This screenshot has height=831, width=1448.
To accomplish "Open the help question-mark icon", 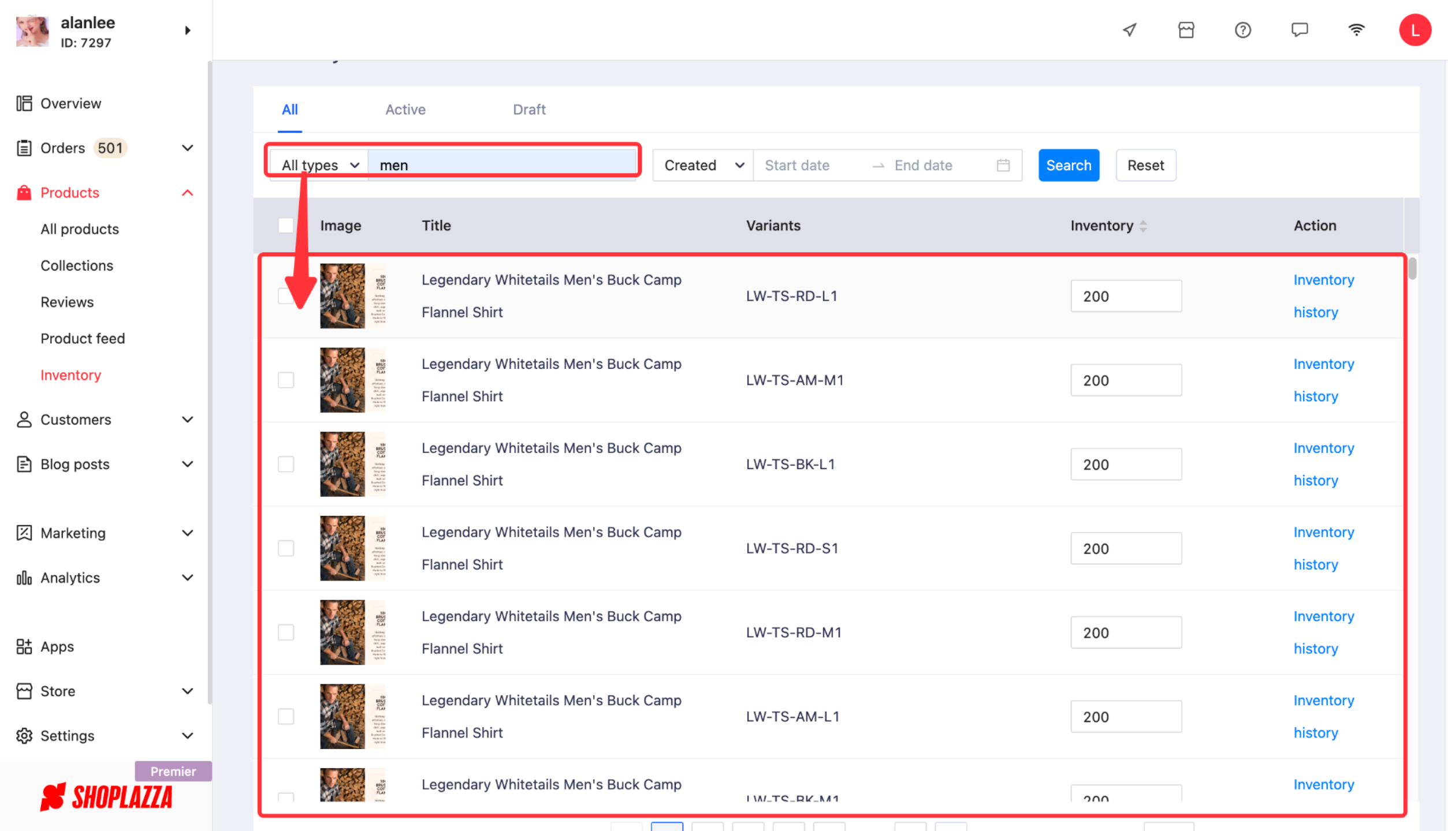I will pos(1243,30).
